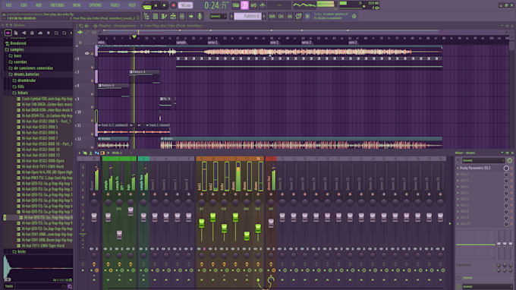Click the microphone recording toolbar icon
516x290 pixels.
click(200, 16)
